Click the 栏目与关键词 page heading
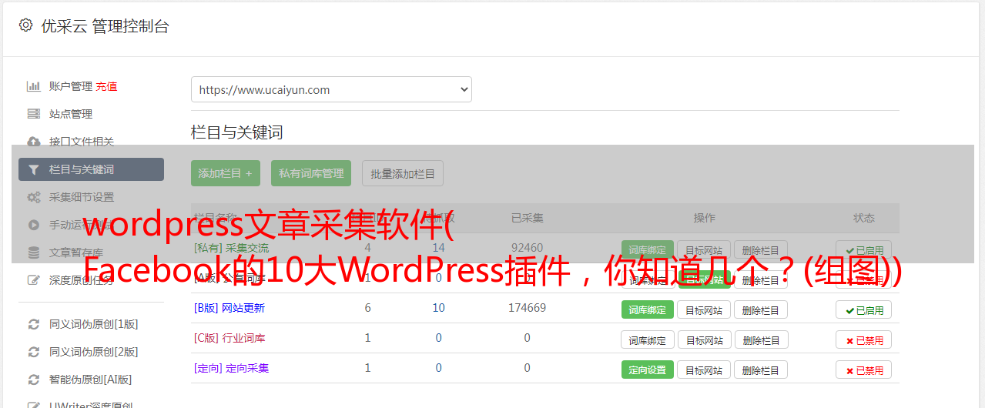Screen dimensions: 985x408 [237, 132]
